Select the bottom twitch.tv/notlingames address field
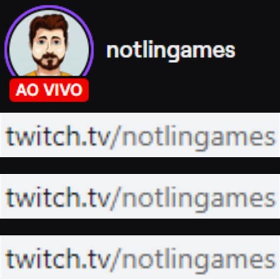Screen dimensions: 280x280 tap(140, 258)
